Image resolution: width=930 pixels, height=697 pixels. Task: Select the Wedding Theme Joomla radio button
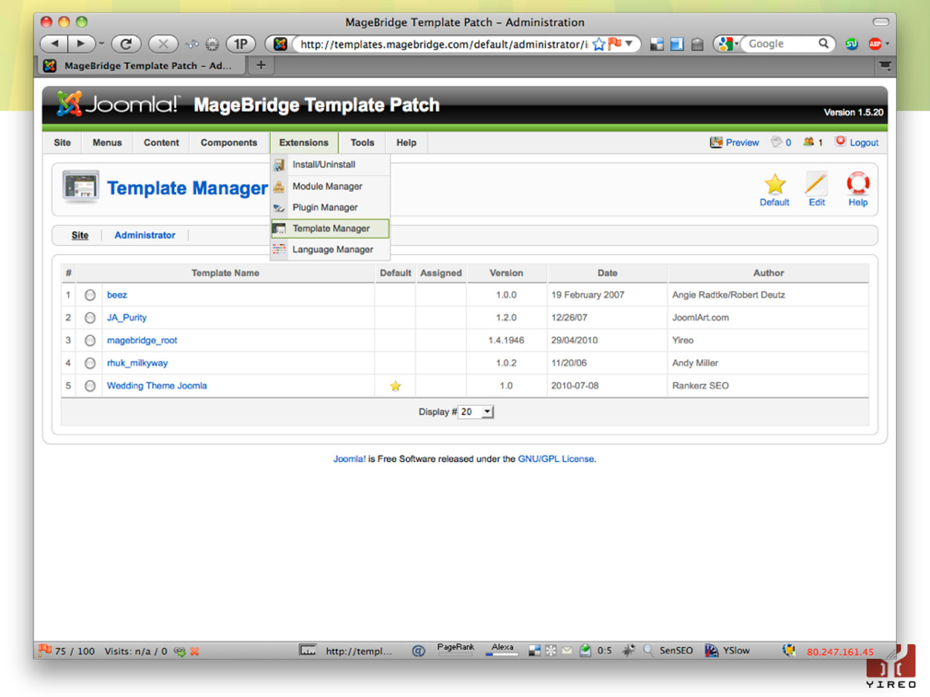click(90, 386)
